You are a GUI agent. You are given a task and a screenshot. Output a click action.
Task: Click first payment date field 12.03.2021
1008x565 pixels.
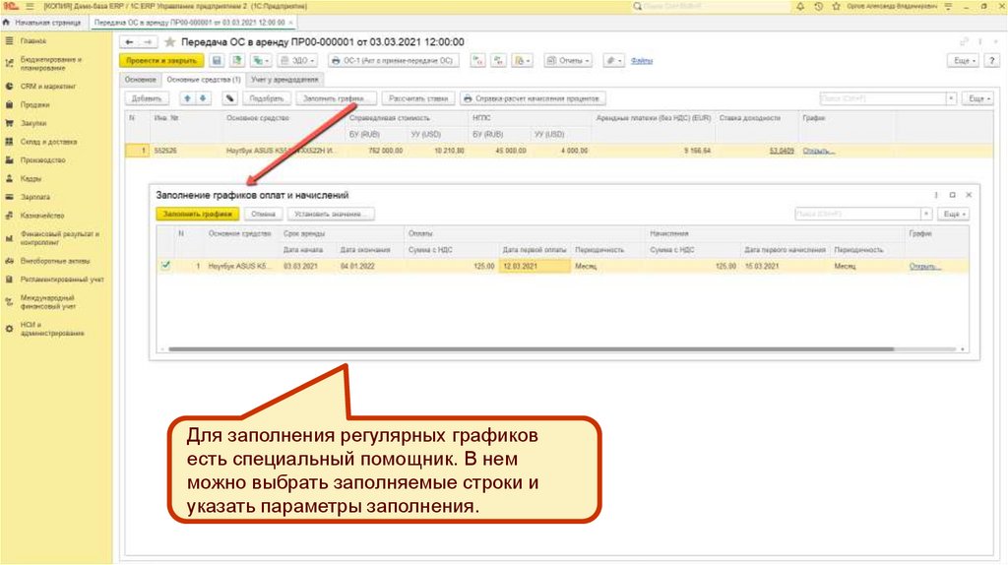tap(535, 266)
